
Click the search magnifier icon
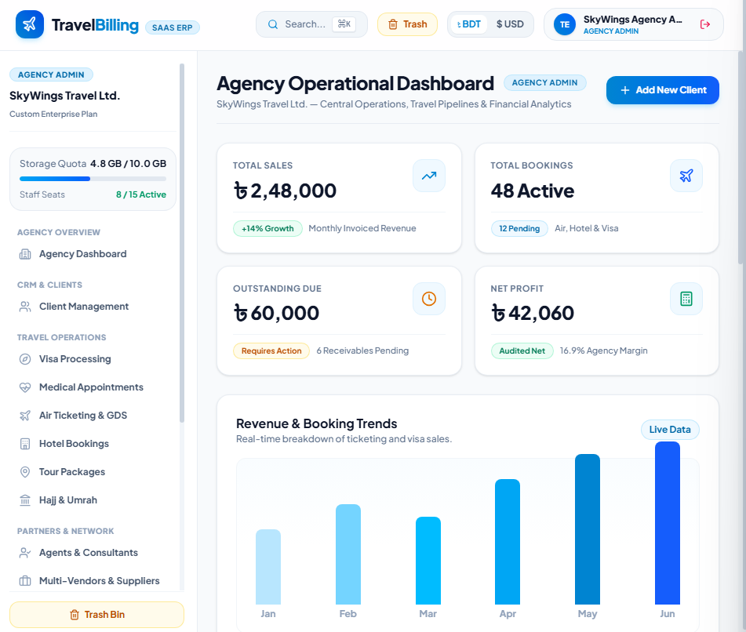273,24
